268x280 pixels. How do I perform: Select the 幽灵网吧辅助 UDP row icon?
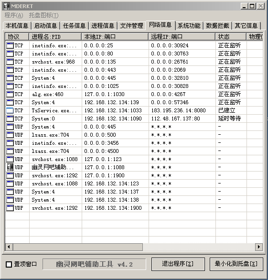(x=10, y=167)
